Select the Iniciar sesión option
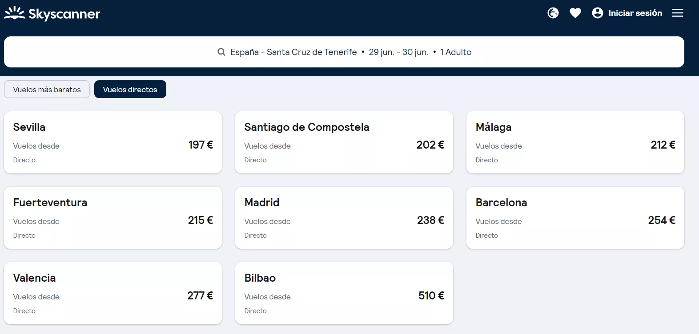Viewport: 699px width, 334px height. 635,13
